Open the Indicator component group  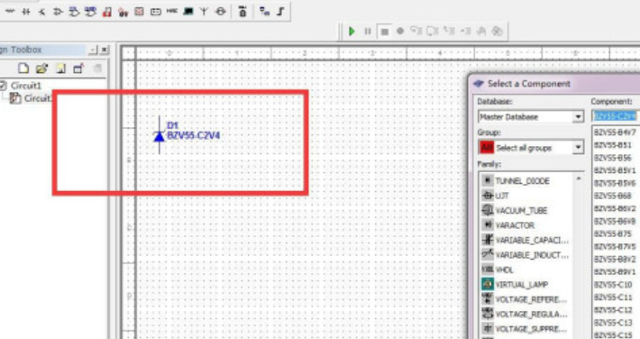click(139, 12)
